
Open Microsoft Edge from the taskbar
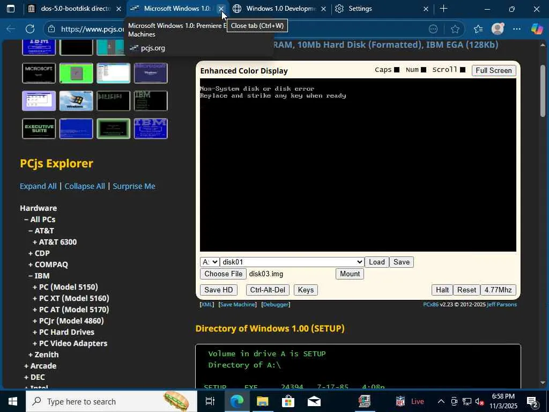(237, 401)
